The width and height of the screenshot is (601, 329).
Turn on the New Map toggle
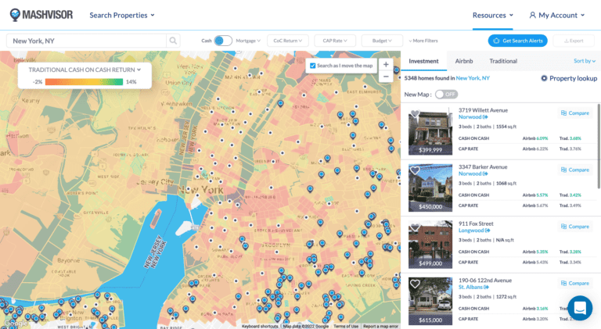(x=446, y=94)
